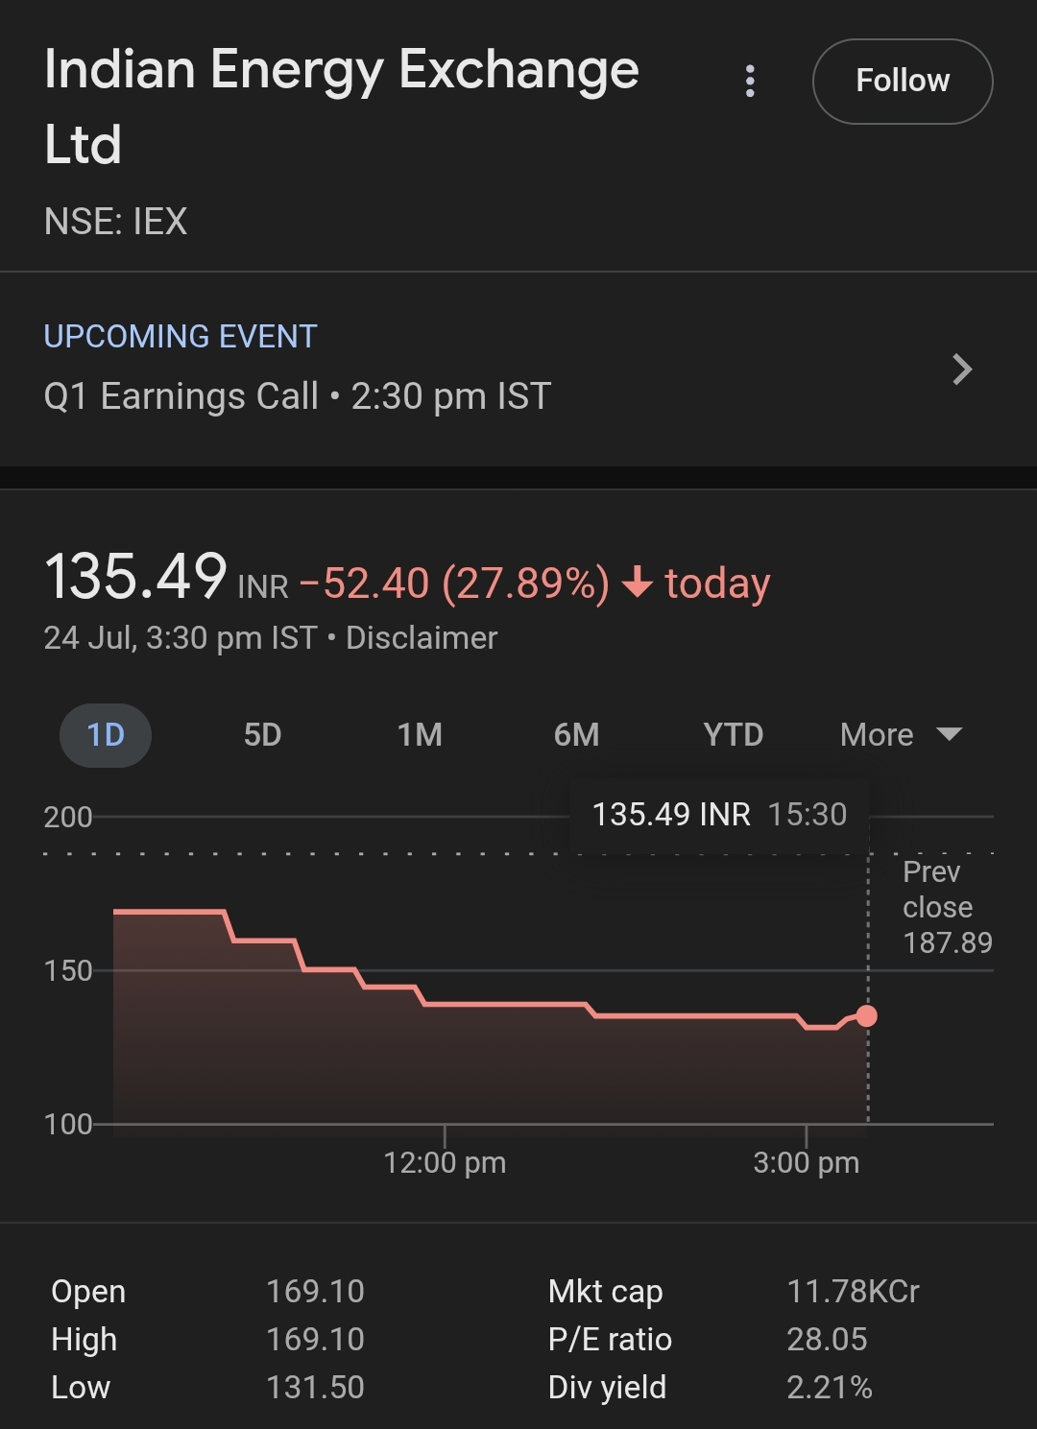Switch to the 1M chart range
Screen dimensions: 1037x1429
[x=420, y=735]
